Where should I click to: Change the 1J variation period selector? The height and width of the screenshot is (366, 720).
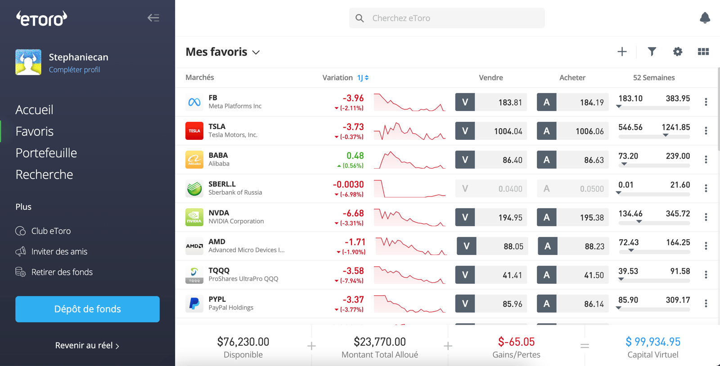coord(363,78)
